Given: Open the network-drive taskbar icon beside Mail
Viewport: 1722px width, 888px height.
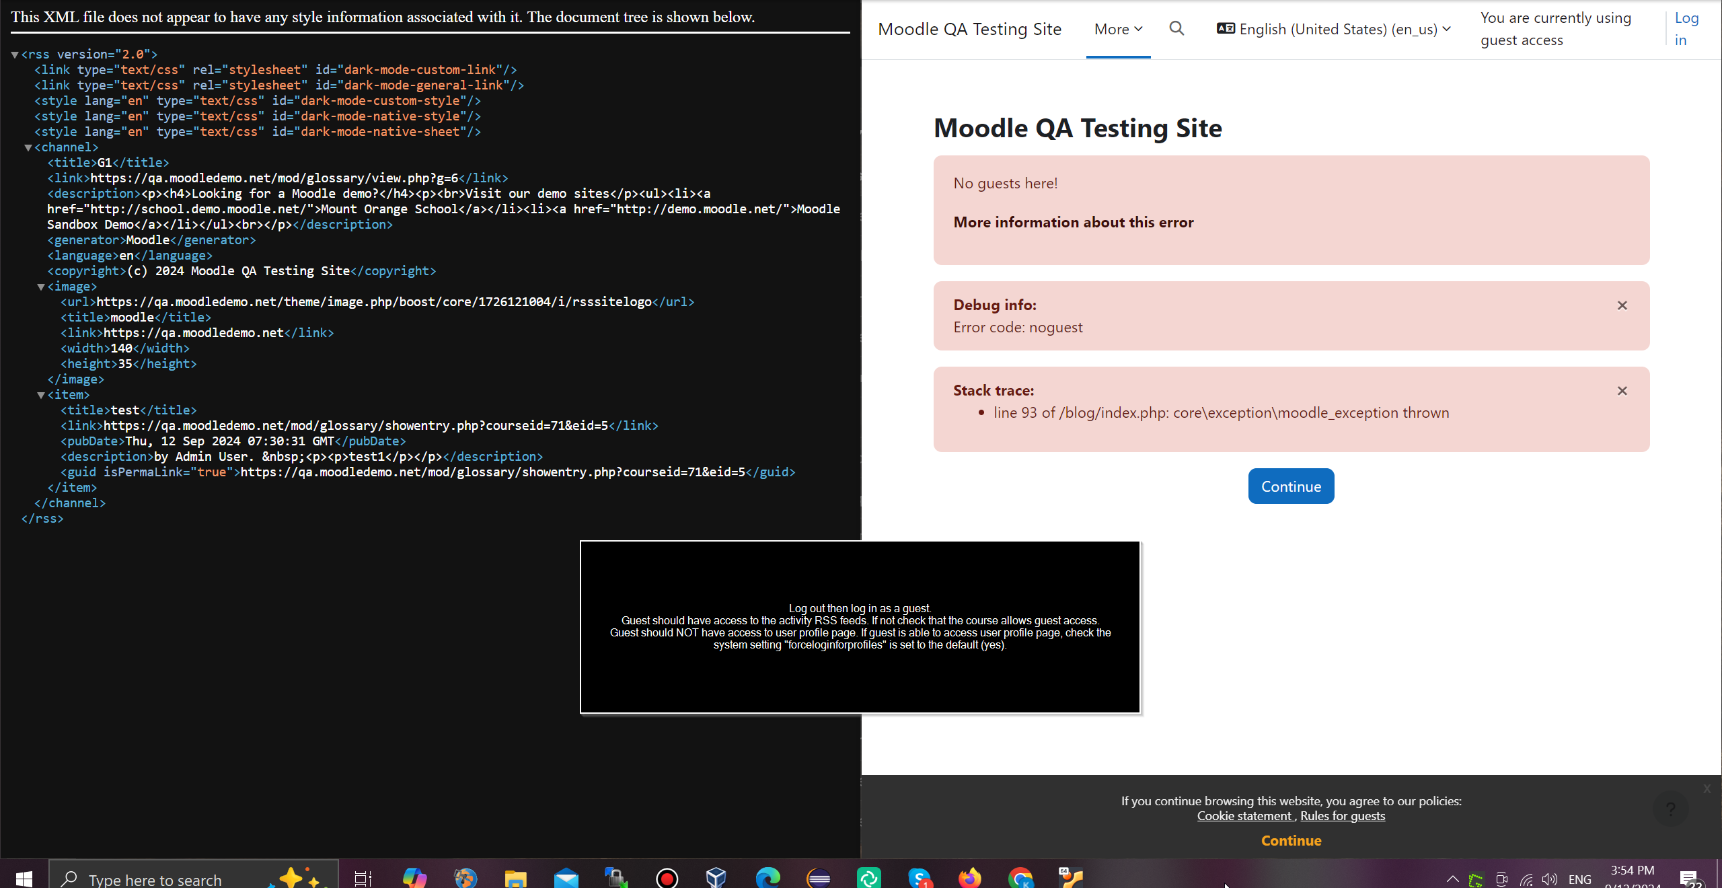Looking at the screenshot, I should point(616,878).
